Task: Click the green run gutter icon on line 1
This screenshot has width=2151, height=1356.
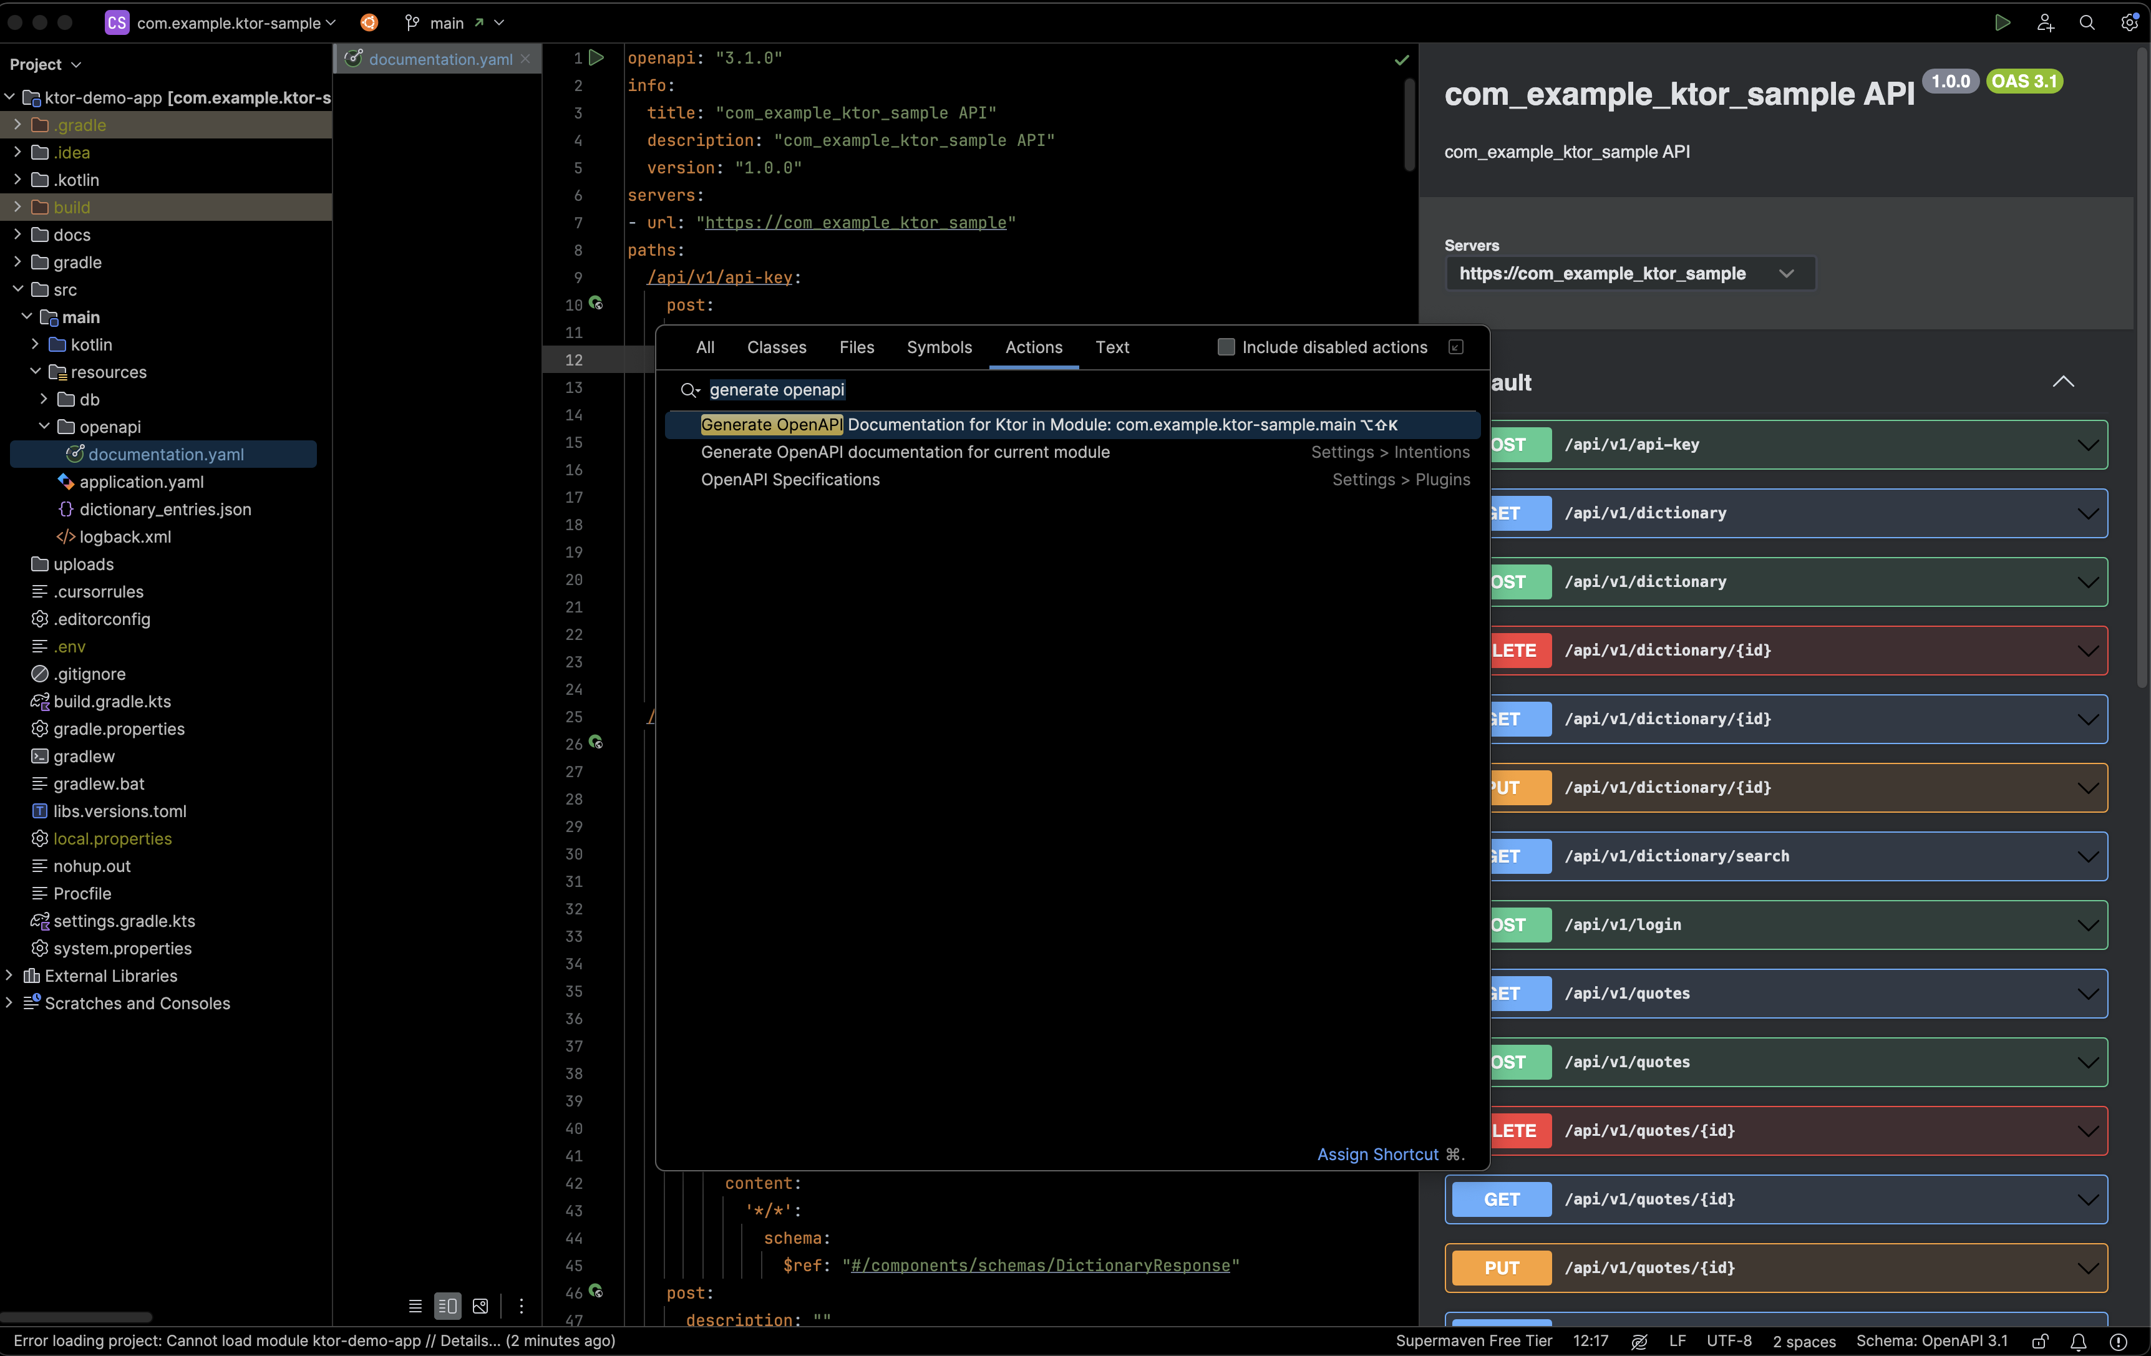Action: (597, 57)
